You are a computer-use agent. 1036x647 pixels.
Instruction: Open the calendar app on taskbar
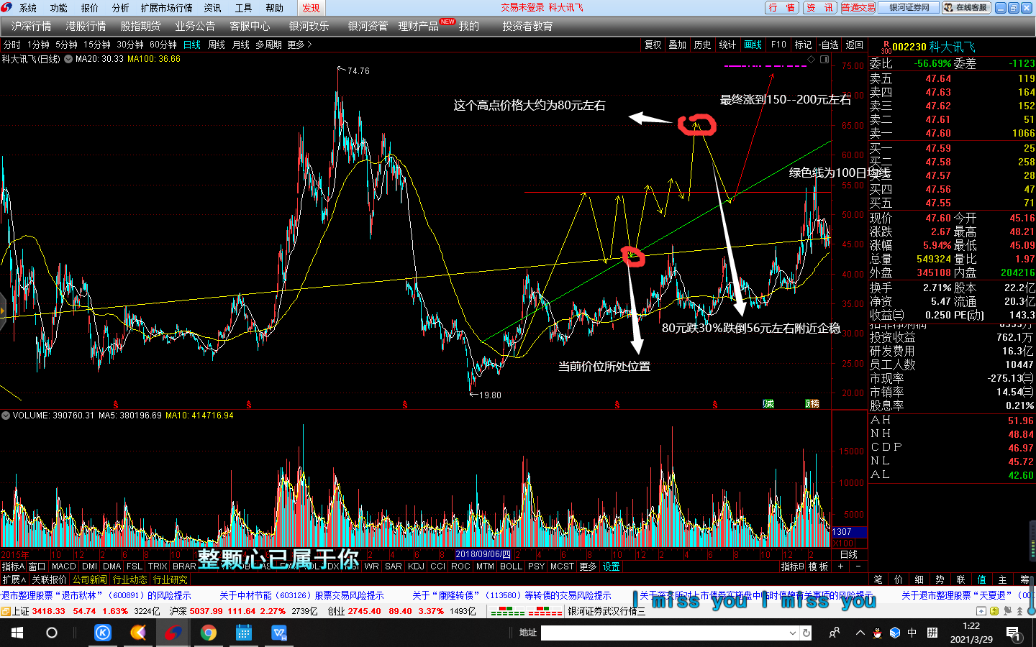pyautogui.click(x=244, y=633)
